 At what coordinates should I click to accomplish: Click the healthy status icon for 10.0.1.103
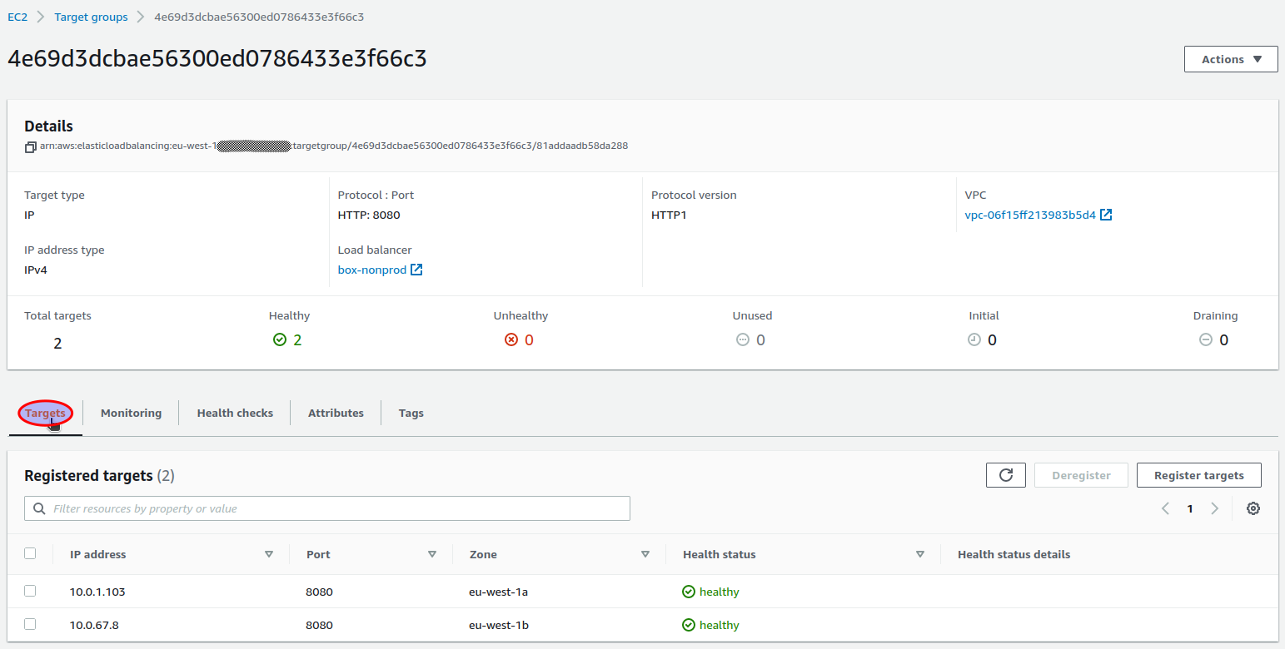(688, 591)
